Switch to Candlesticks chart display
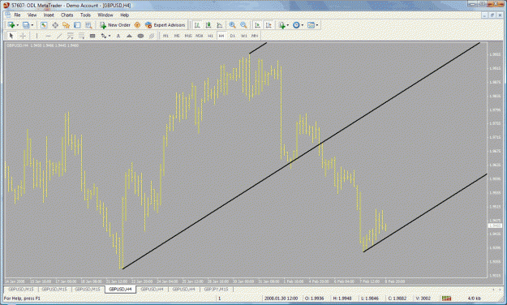 [x=208, y=25]
